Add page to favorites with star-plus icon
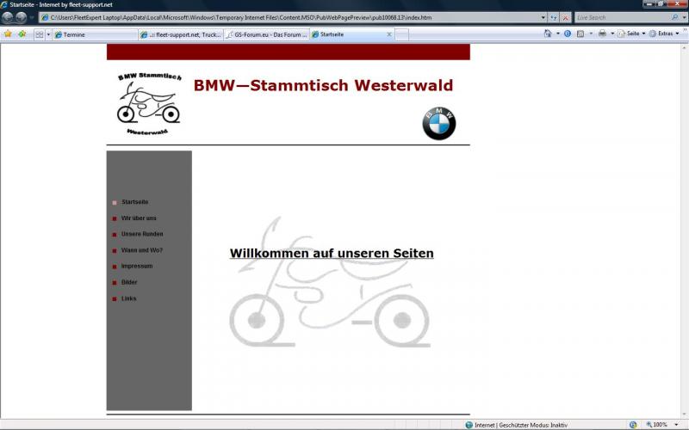Screen dimensions: 689x430 point(22,34)
